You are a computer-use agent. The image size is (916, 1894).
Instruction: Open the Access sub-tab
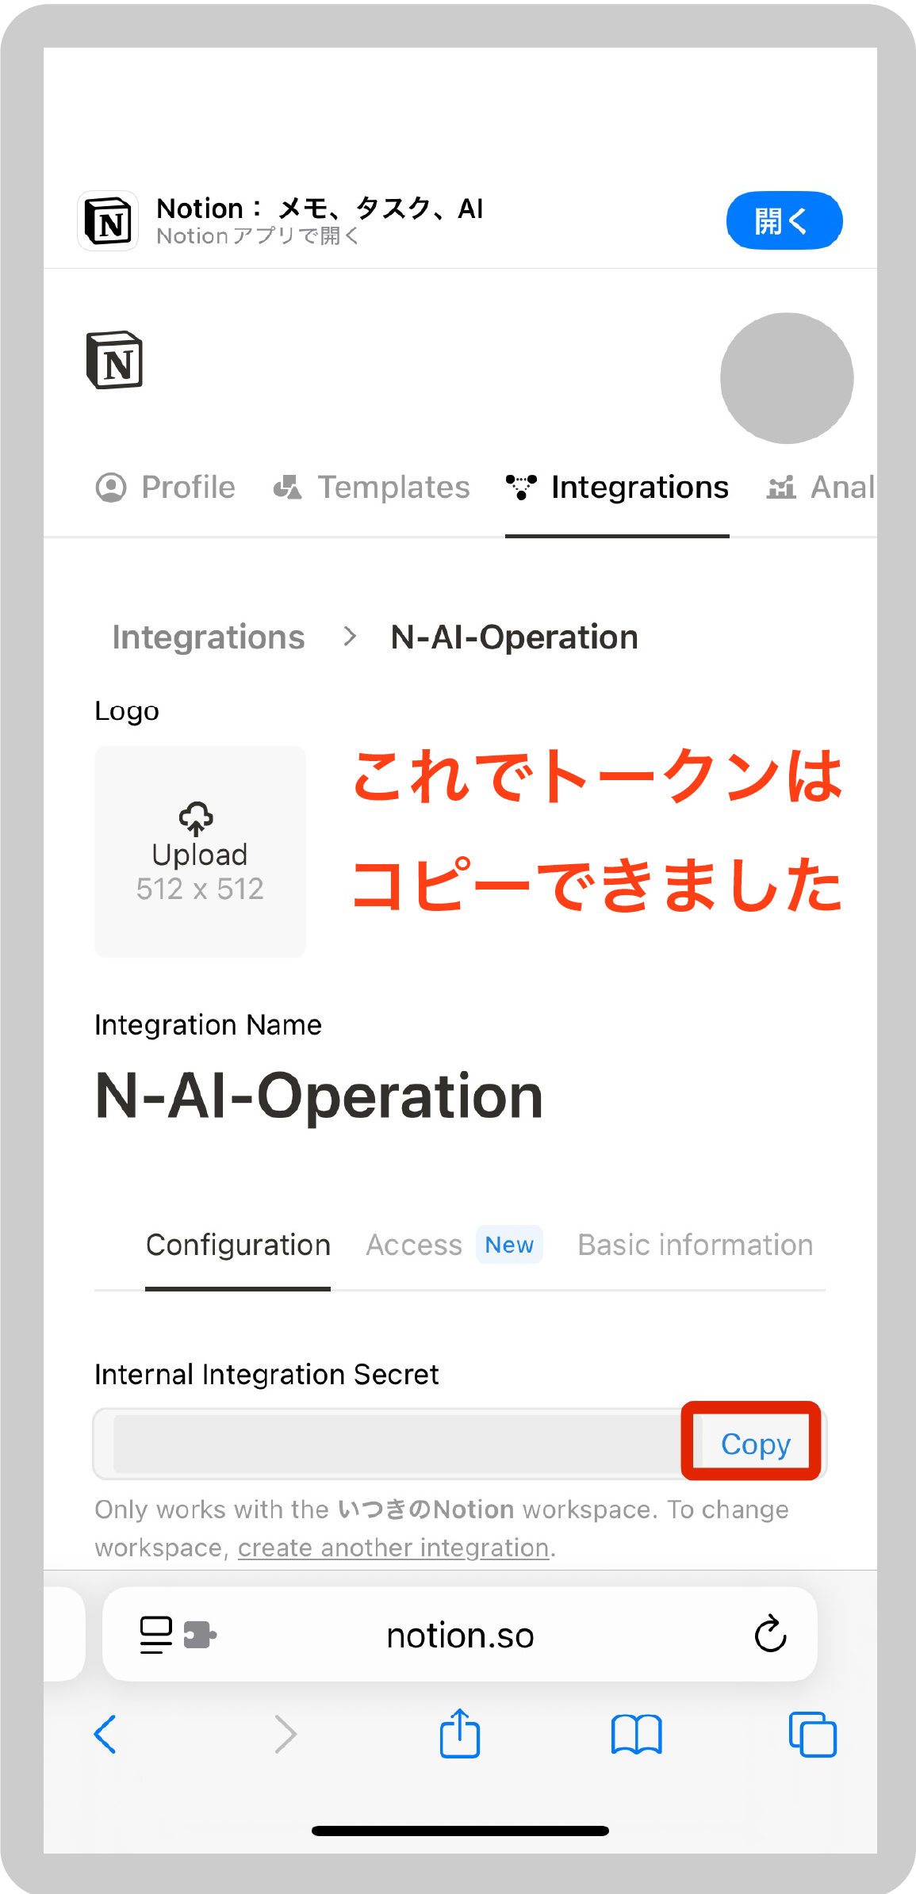point(414,1245)
